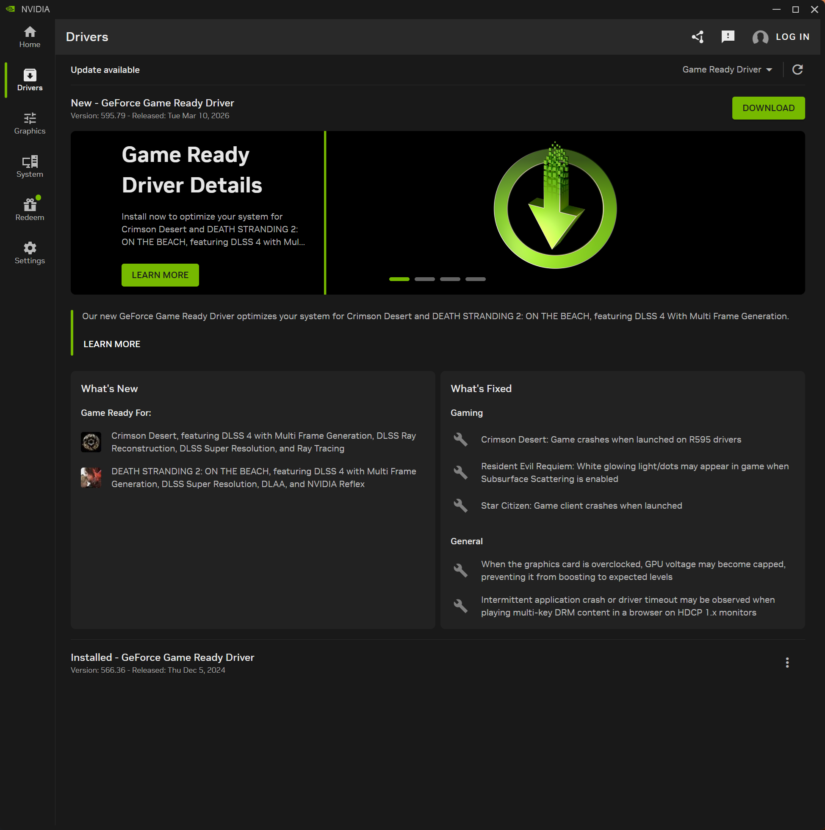Open three-dot menu for installed driver
The image size is (825, 830).
point(787,663)
